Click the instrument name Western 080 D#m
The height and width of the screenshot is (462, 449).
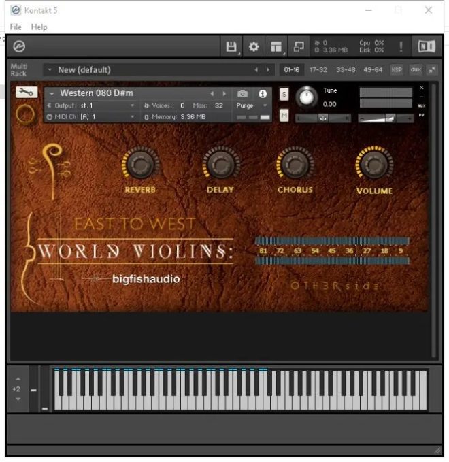tap(97, 93)
